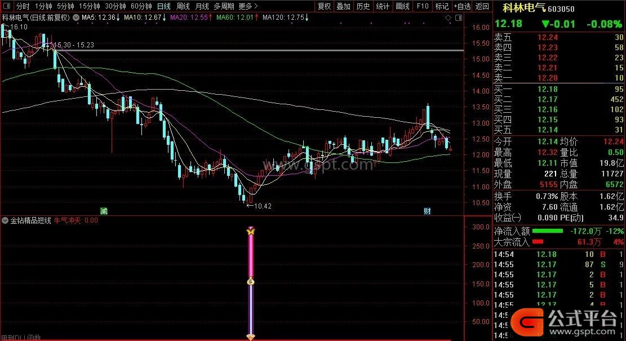This screenshot has width=626, height=341.
Task: Click the 总量 value 11727
Action: pos(612,174)
